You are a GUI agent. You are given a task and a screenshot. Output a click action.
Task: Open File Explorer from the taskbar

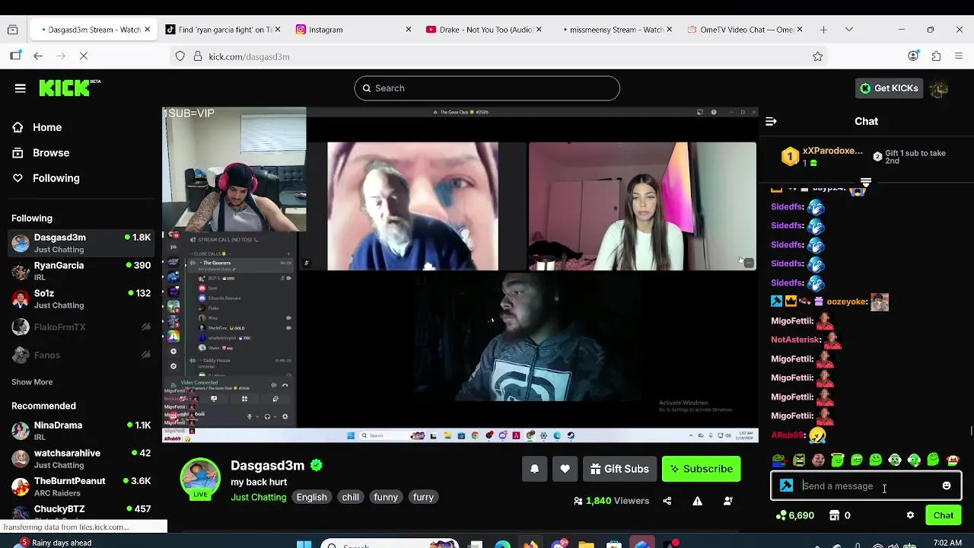click(586, 543)
